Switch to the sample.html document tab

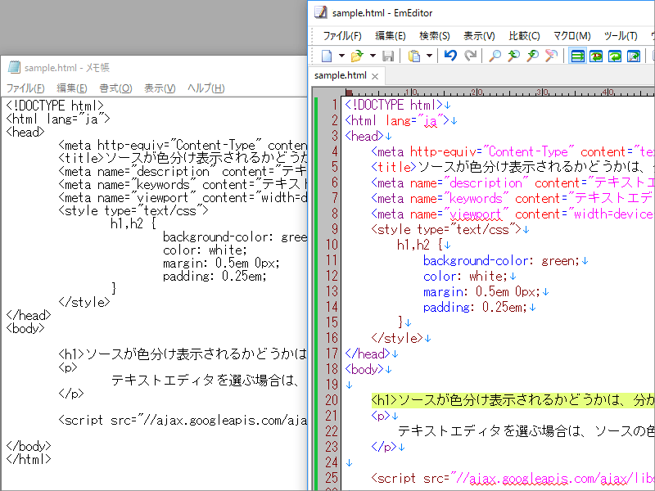coord(341,75)
